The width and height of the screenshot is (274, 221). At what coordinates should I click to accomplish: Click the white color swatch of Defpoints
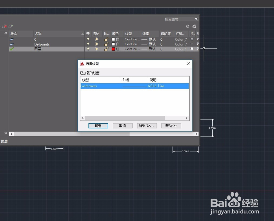click(x=113, y=44)
